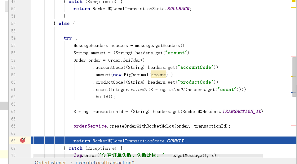Click the try keyword on line 54

[68, 38]
